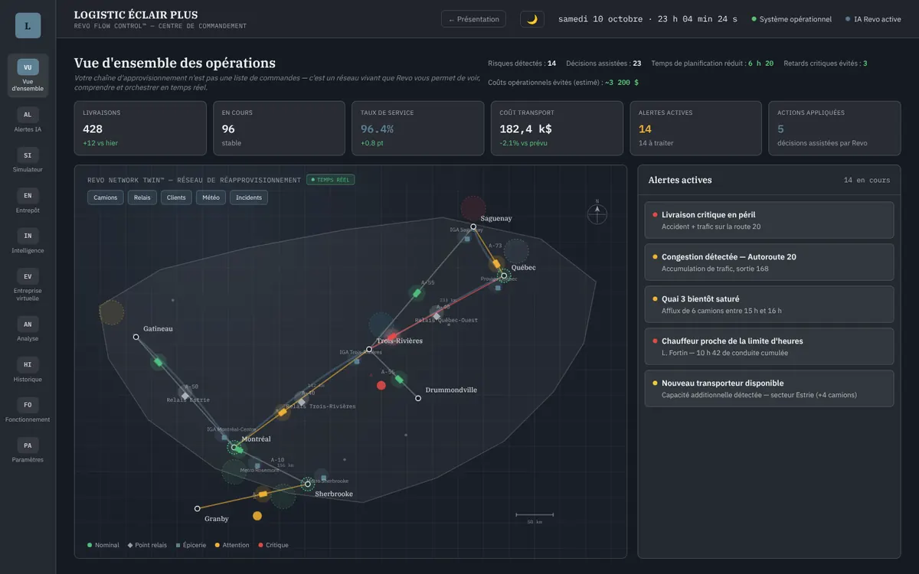Viewport: 919px width, 574px height.
Task: Toggle the Clients map layer
Action: tap(176, 197)
